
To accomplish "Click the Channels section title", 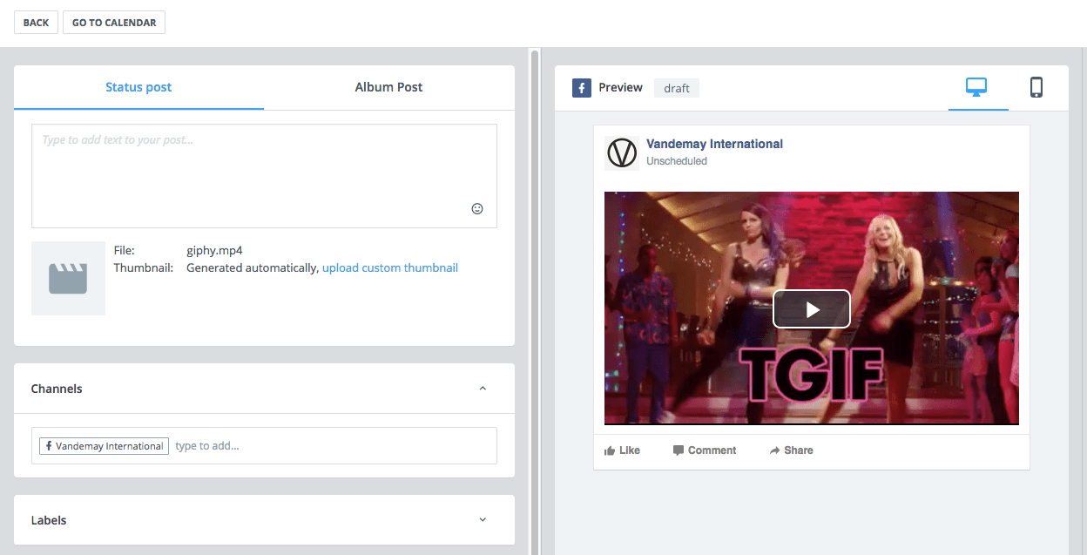I will coord(57,389).
